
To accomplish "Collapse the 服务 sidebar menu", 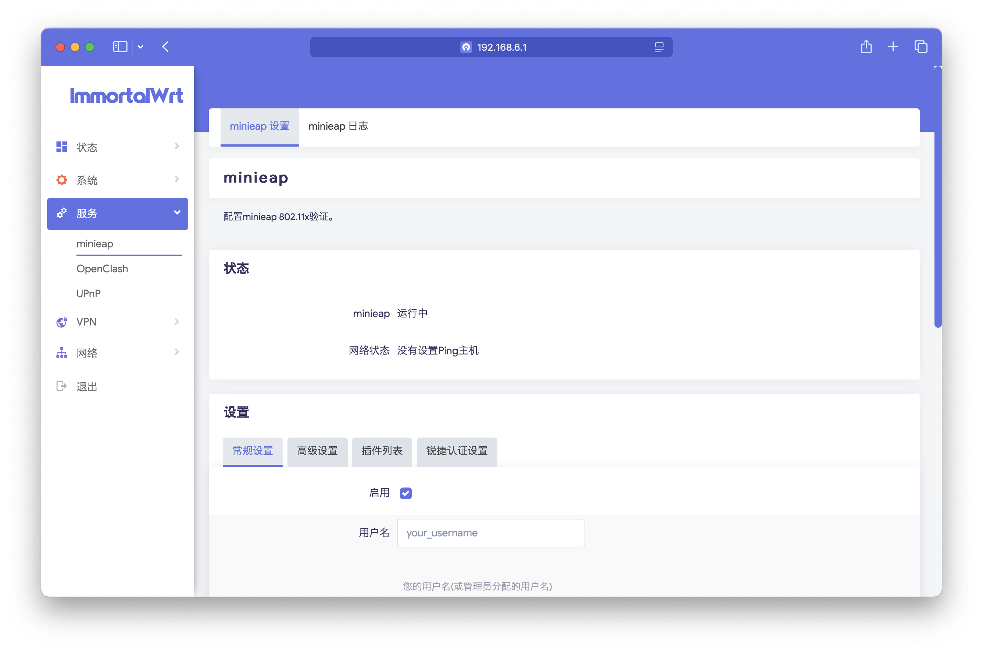I will [x=118, y=213].
